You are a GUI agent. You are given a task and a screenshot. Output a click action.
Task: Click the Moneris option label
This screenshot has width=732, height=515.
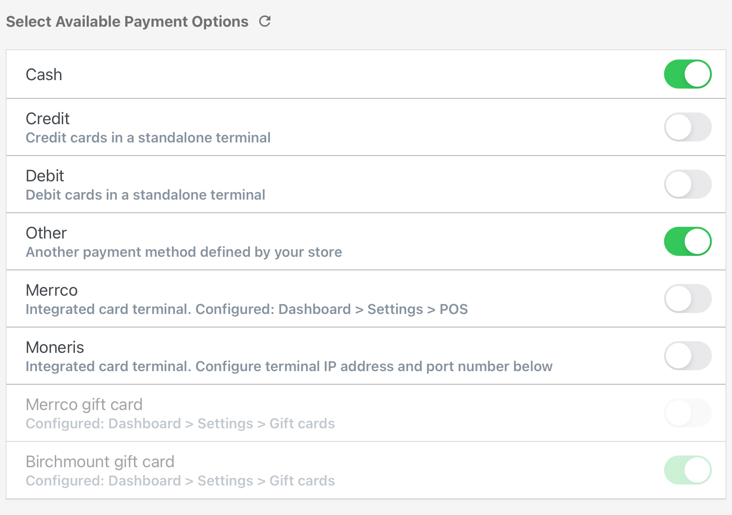[55, 347]
